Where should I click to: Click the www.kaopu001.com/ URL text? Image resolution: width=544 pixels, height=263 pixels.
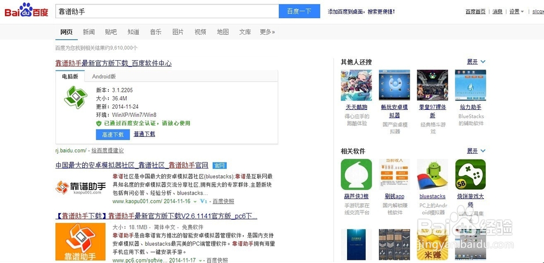(x=138, y=201)
